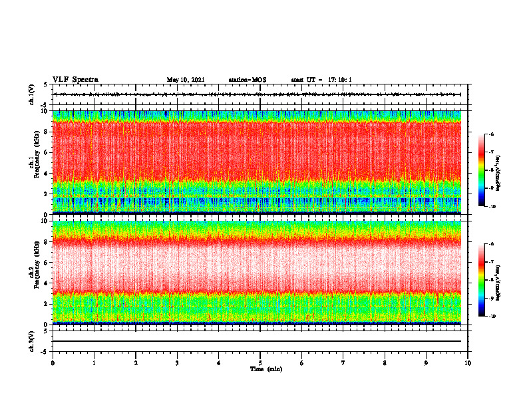The width and height of the screenshot is (527, 407).
Task: Click the "5" tick on ch.1(V) axis
Action: [x=47, y=84]
